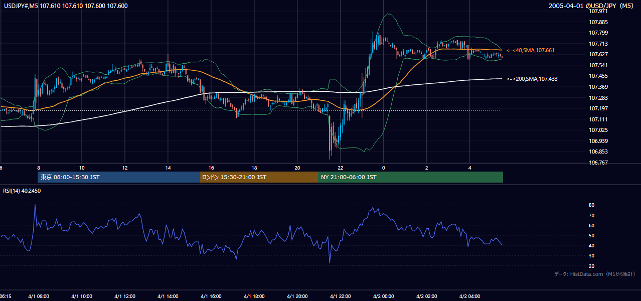The width and height of the screenshot is (641, 301).
Task: Click price level 107.283 on the axis
Action: pyautogui.click(x=598, y=98)
